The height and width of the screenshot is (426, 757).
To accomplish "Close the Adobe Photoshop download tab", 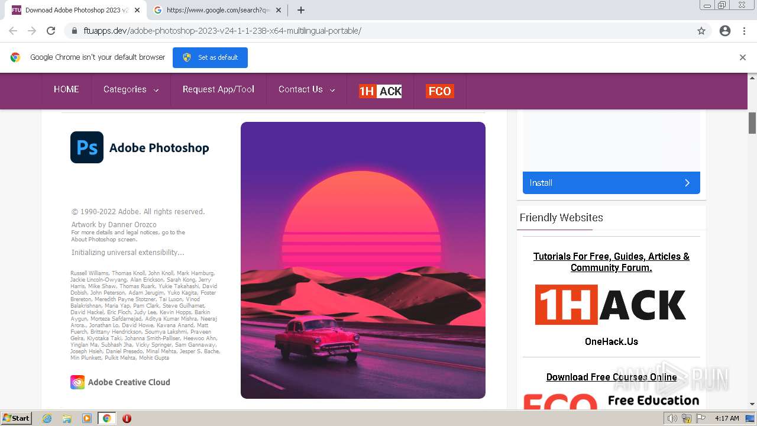I will click(137, 10).
